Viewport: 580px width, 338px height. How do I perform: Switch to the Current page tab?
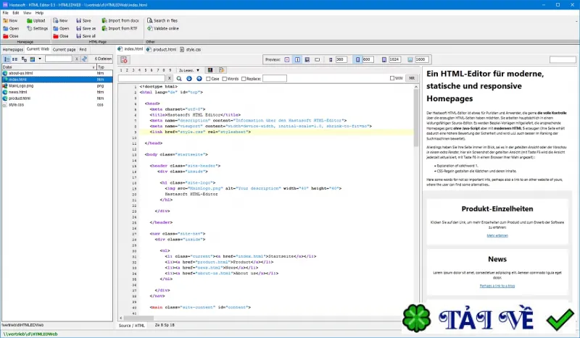click(x=64, y=49)
